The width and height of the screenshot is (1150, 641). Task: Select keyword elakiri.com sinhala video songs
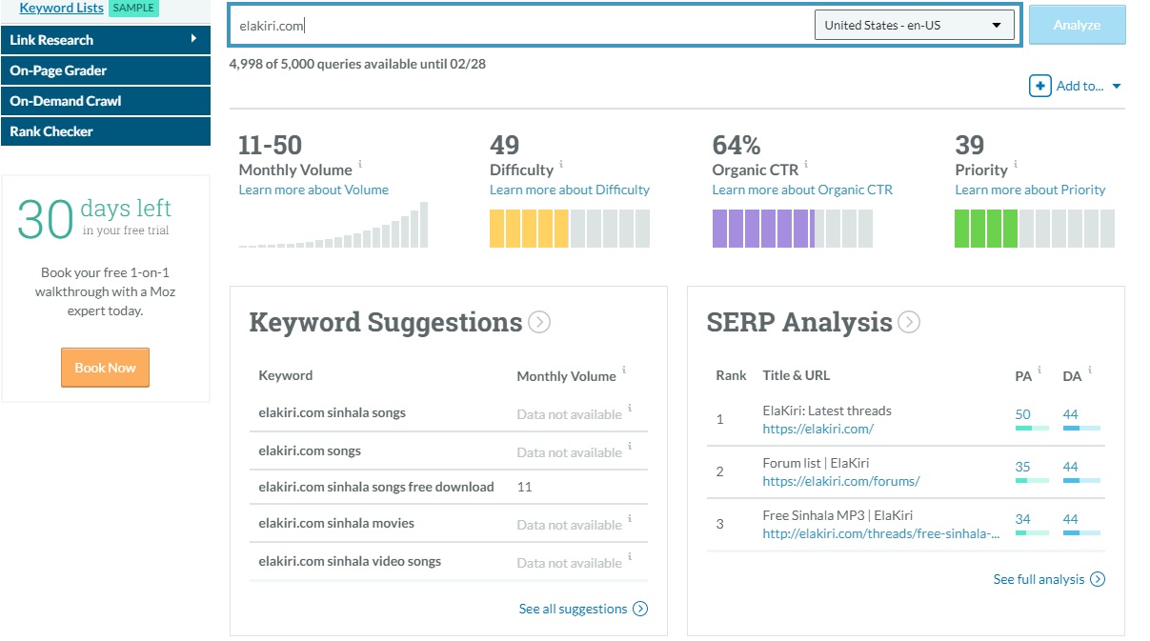click(350, 561)
